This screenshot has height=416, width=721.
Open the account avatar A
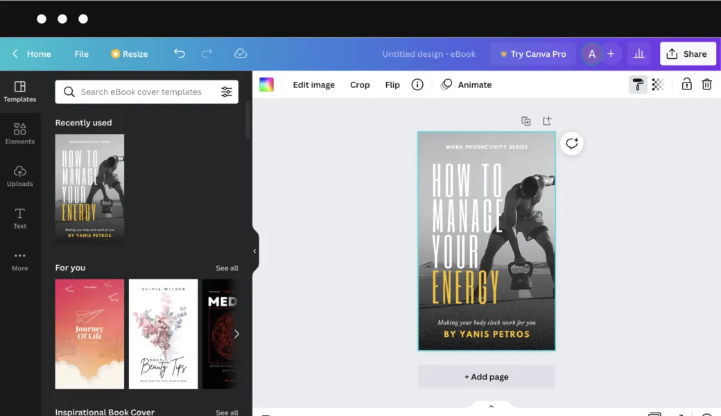point(592,54)
